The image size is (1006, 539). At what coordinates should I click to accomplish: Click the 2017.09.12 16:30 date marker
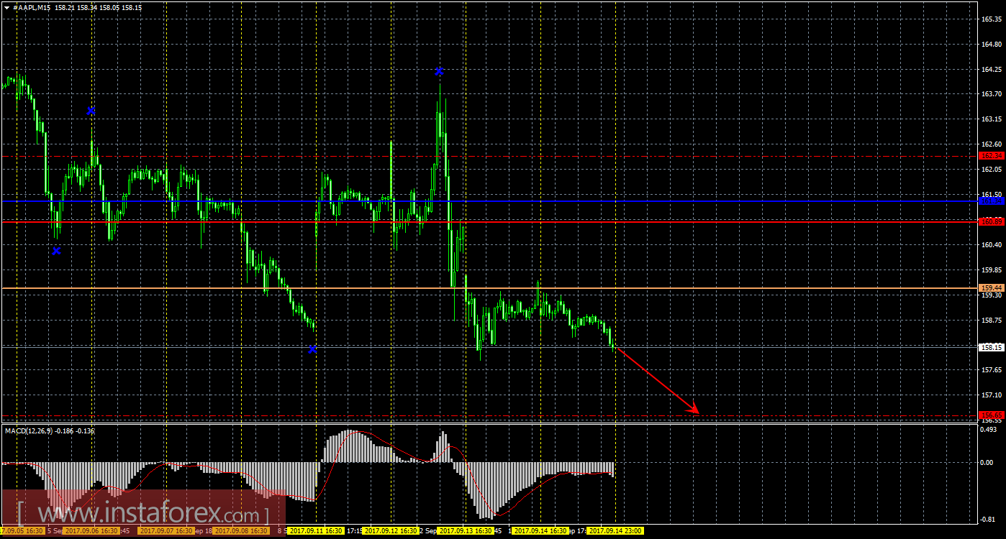coord(391,531)
